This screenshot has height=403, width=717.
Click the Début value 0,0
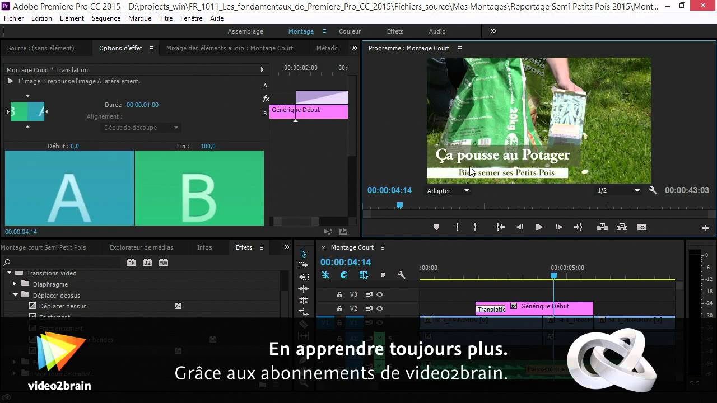[x=75, y=146]
